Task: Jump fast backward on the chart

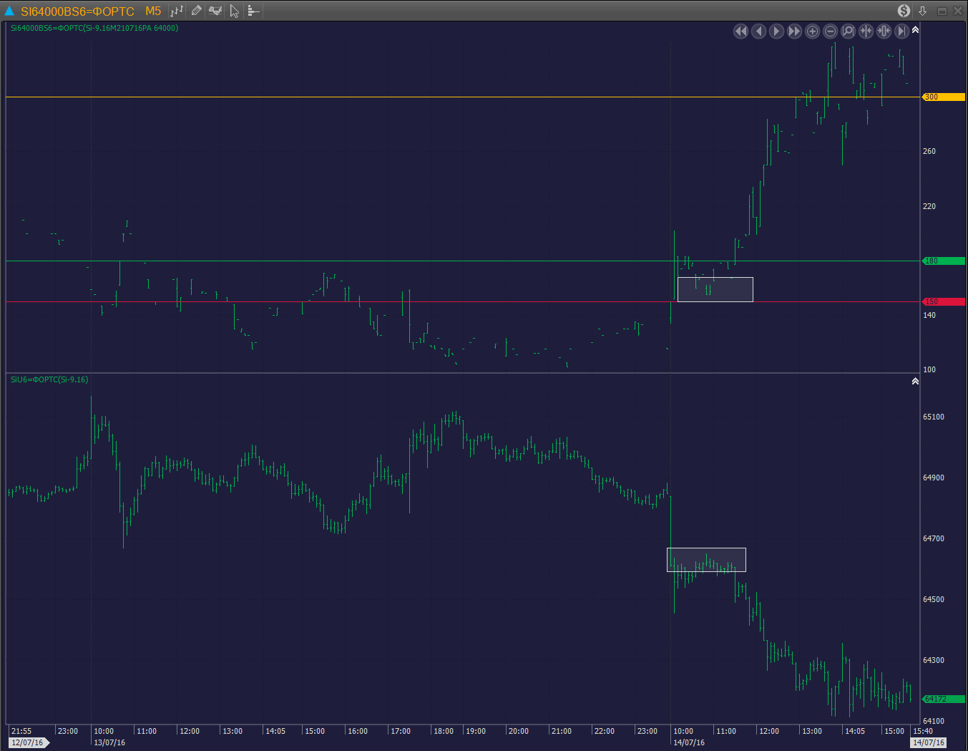Action: (740, 31)
